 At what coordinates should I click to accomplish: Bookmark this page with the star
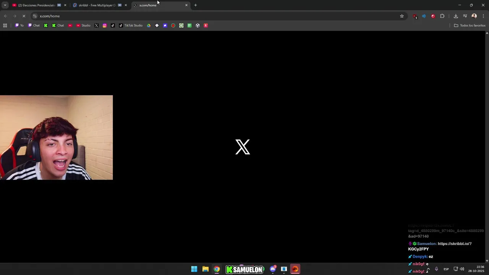pyautogui.click(x=402, y=16)
